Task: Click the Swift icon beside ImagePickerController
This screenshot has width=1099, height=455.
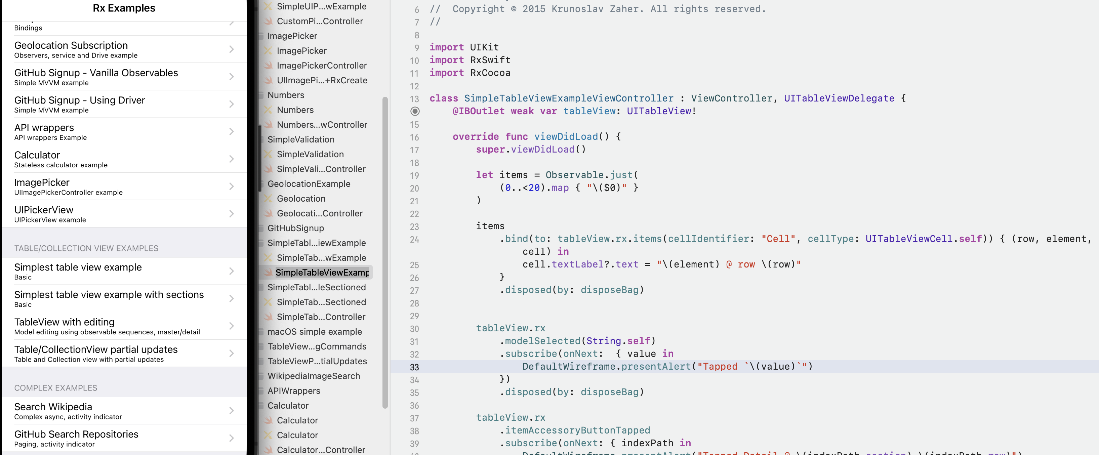Action: (x=268, y=66)
